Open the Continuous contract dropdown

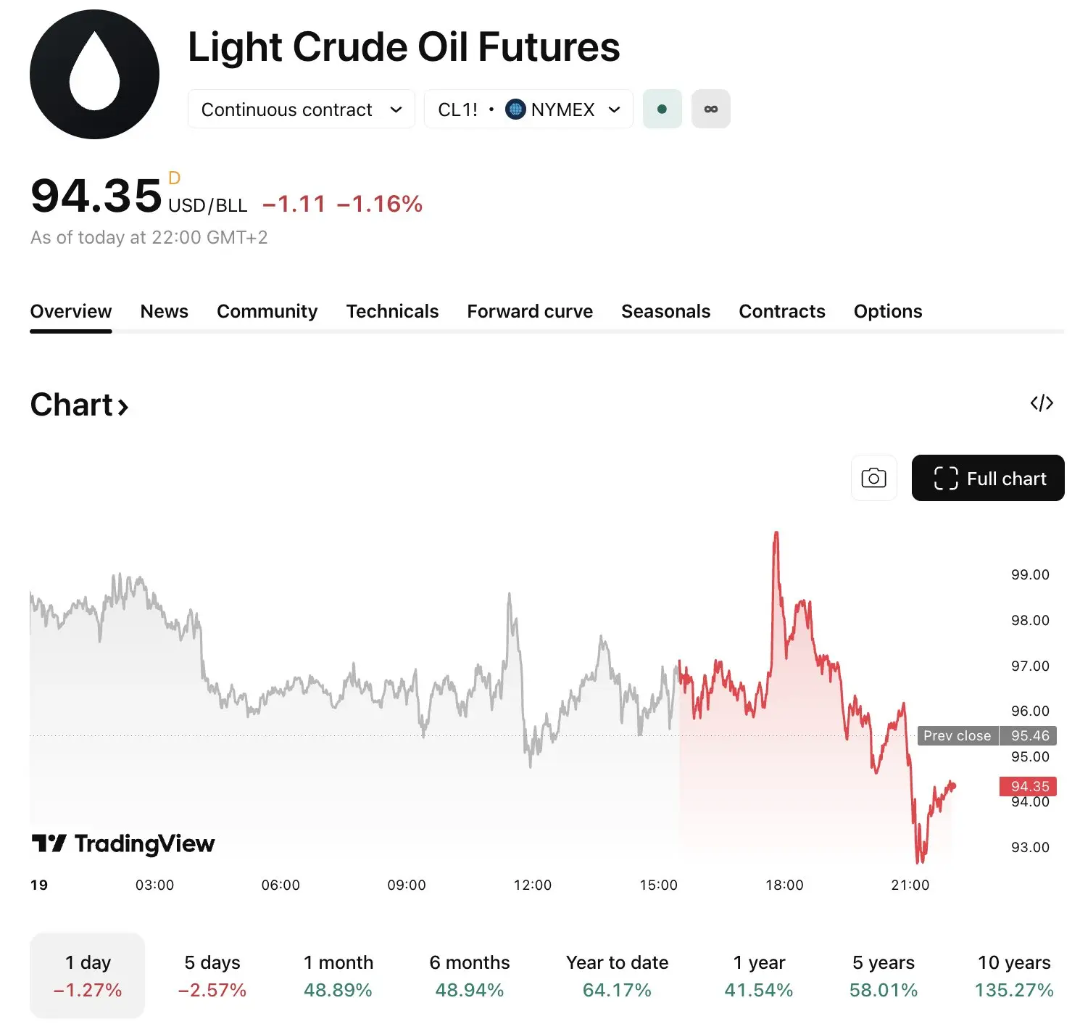[x=301, y=110]
